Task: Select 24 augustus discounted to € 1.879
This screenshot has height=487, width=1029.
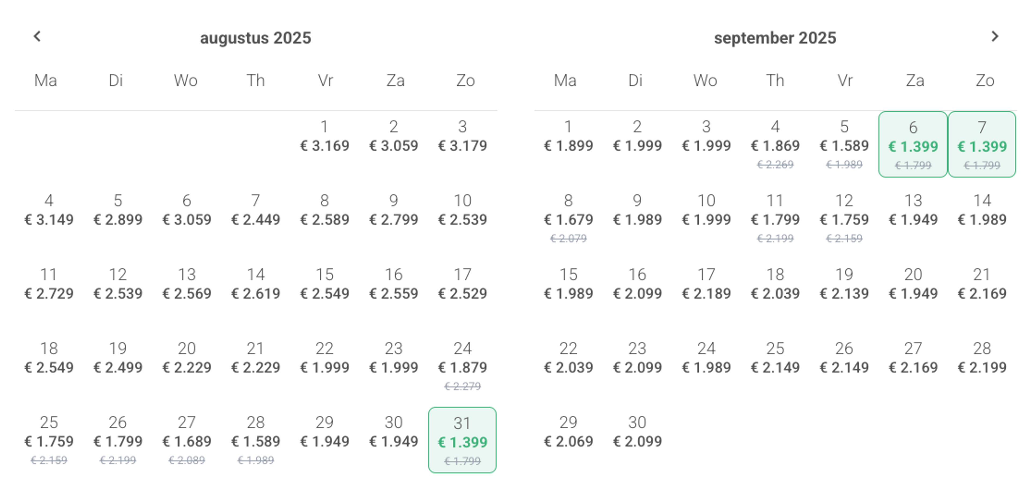Action: point(463,366)
